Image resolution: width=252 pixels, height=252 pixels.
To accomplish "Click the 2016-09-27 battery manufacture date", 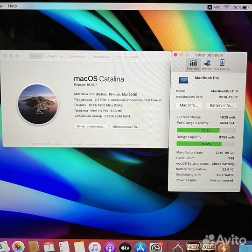I will (x=225, y=153).
